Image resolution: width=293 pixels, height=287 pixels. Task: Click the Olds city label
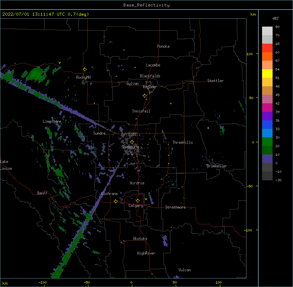pos(132,134)
